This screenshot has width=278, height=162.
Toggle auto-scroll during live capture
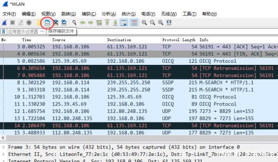tap(124, 23)
